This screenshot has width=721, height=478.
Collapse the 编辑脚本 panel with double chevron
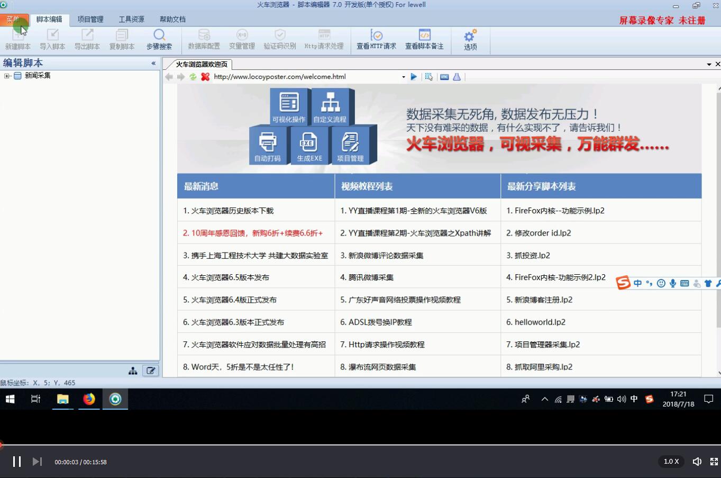(x=153, y=63)
